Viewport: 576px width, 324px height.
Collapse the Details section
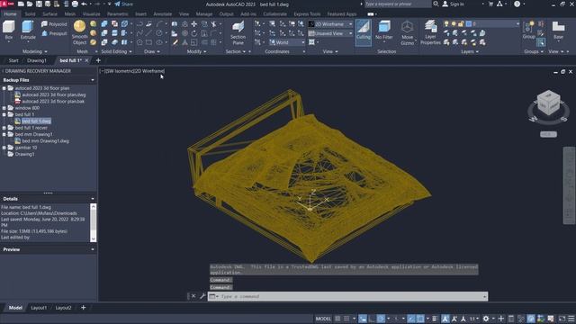tap(93, 199)
